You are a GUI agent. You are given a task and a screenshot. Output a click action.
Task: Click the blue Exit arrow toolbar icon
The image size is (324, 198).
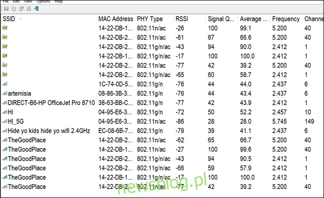point(36,8)
